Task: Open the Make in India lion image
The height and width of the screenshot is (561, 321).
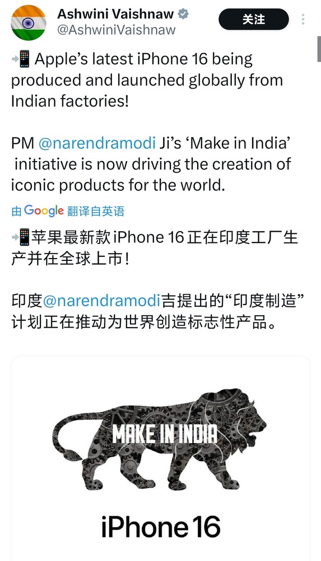Action: pyautogui.click(x=160, y=439)
